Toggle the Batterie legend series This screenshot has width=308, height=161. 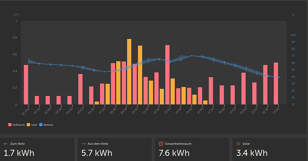coord(46,125)
